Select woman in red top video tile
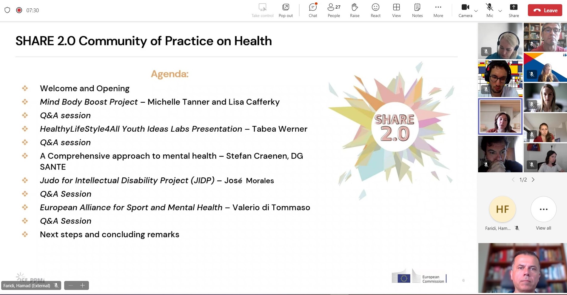Viewport: 567px width, 295px height. click(x=545, y=127)
